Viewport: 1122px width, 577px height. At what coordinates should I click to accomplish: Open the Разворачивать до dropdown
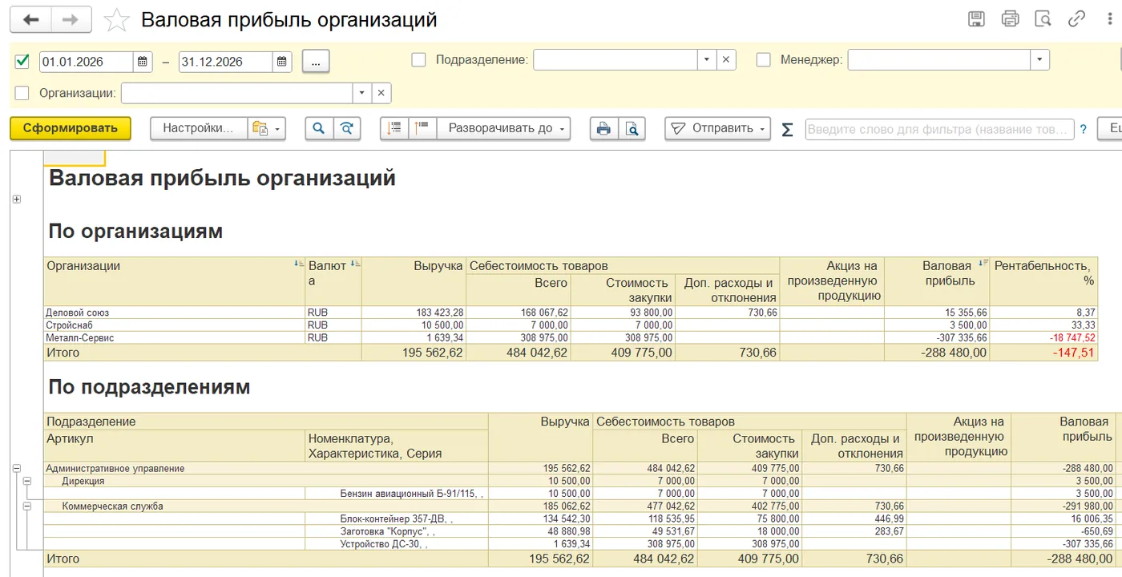click(x=503, y=128)
